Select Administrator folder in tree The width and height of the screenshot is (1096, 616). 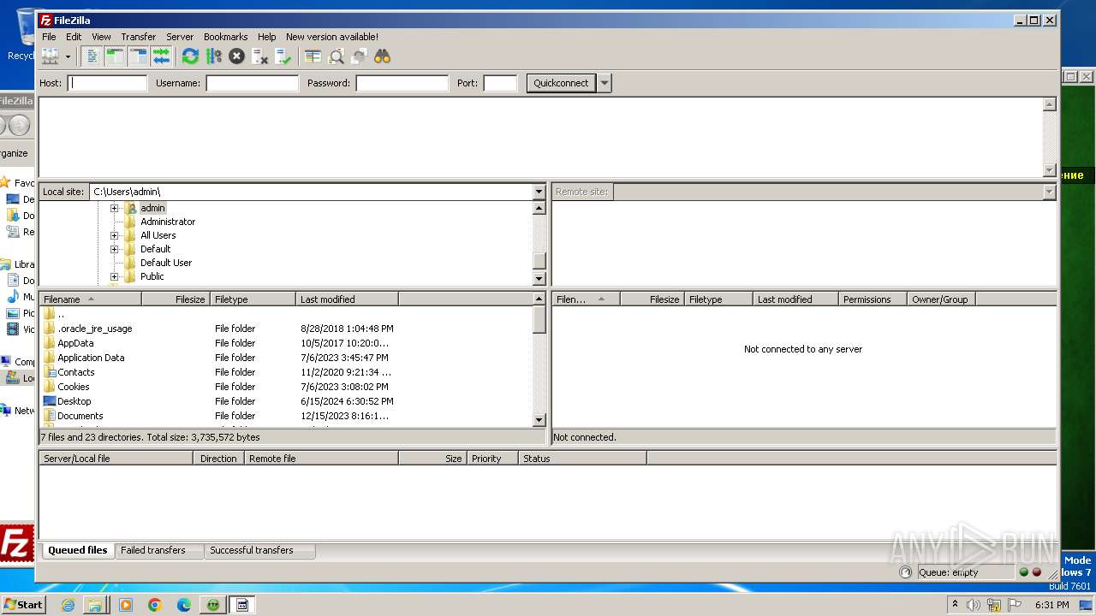[x=167, y=222]
